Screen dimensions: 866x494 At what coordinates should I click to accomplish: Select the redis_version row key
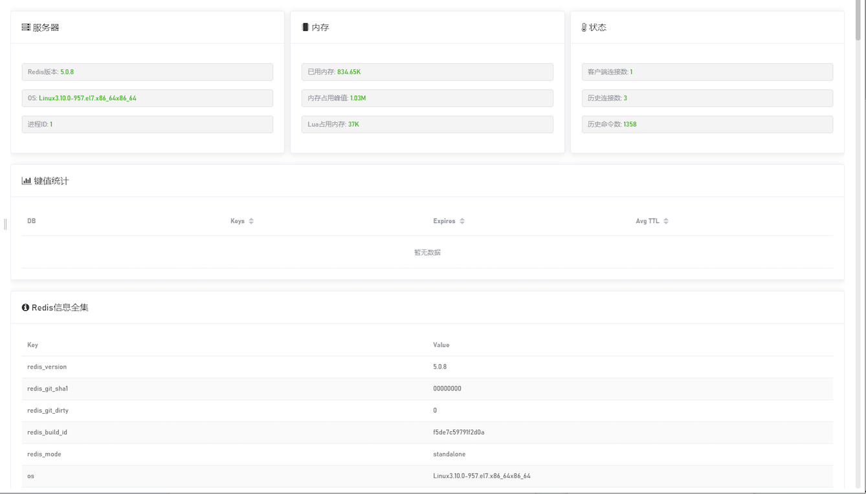47,367
